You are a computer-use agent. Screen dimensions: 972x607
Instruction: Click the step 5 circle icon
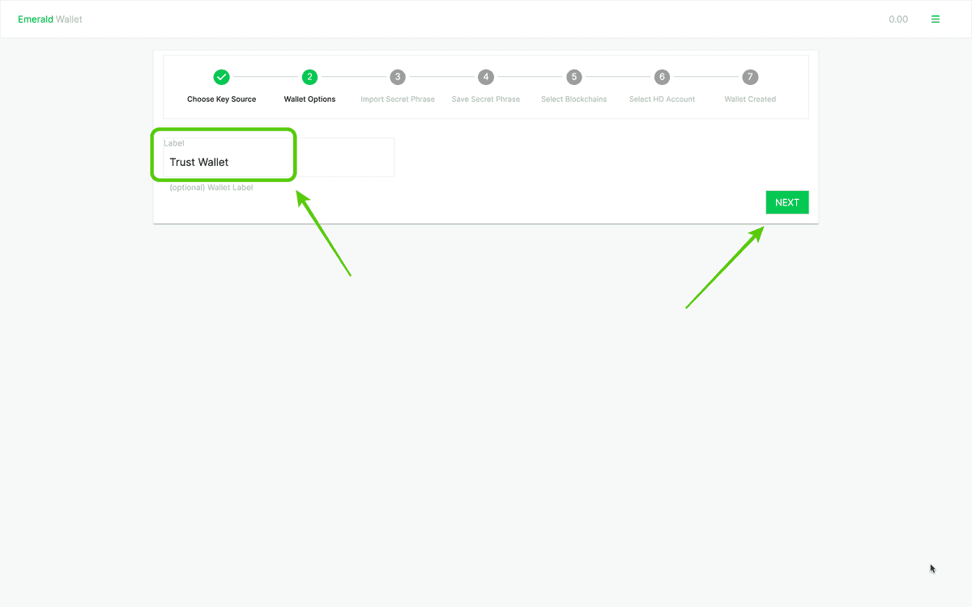tap(573, 77)
